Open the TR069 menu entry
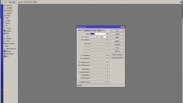 6,46
